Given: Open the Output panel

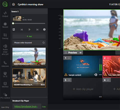Looking at the screenshot, I should click(5, 14).
